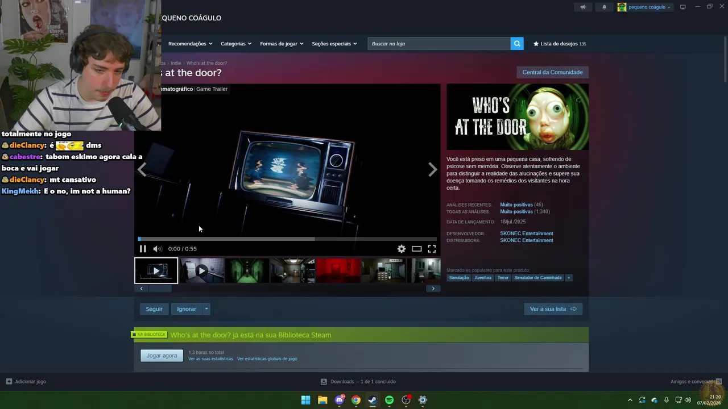Open OBS Studio from the taskbar
The height and width of the screenshot is (409, 728).
pos(406,400)
